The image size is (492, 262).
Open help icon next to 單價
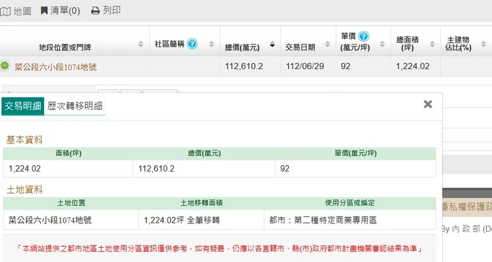tap(363, 37)
